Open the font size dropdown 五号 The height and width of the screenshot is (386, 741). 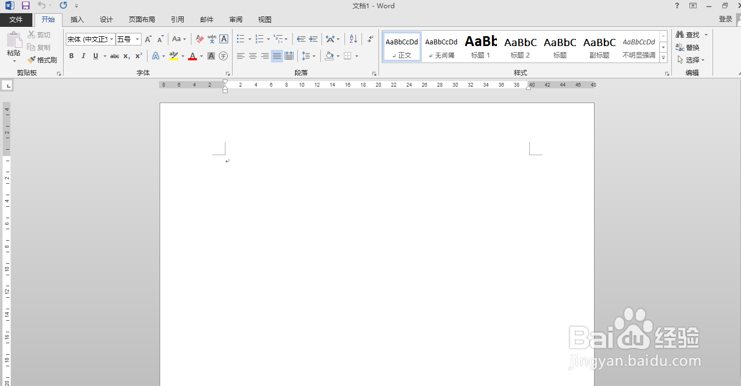tap(128, 39)
